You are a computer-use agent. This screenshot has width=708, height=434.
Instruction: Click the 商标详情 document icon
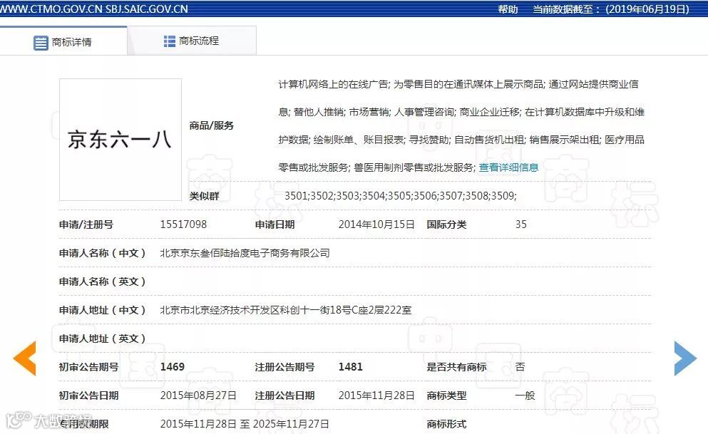coord(41,43)
